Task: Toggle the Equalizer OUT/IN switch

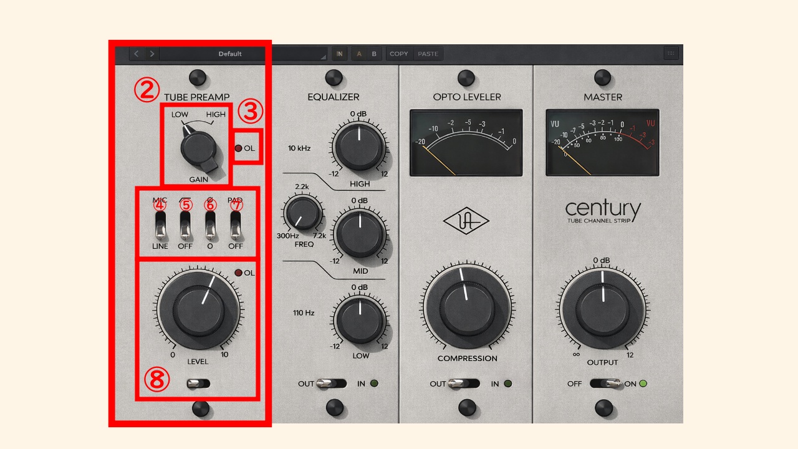Action: 331,384
